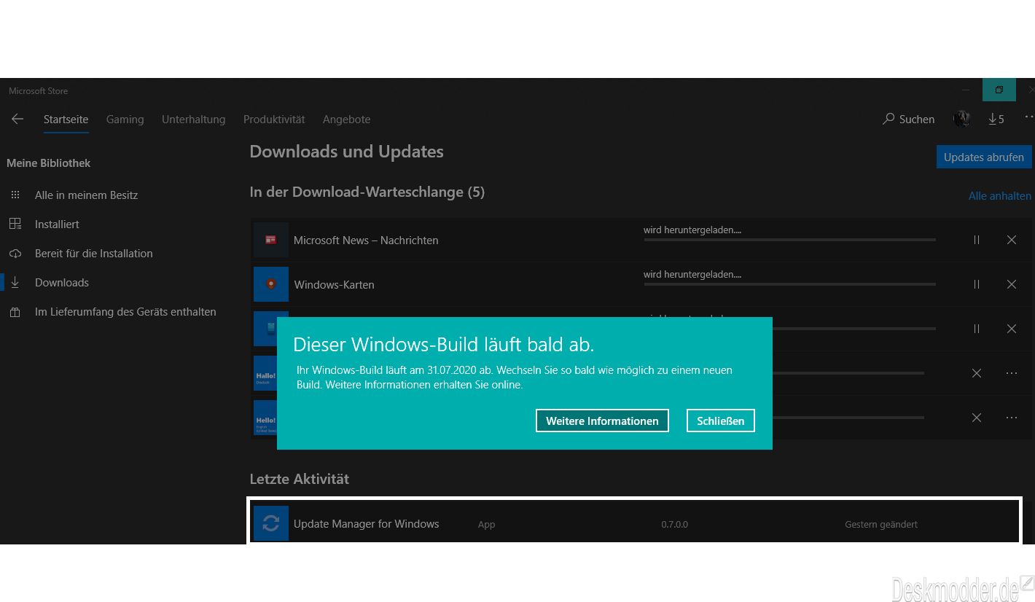Select Downloads in the sidebar
1035x602 pixels.
click(62, 283)
